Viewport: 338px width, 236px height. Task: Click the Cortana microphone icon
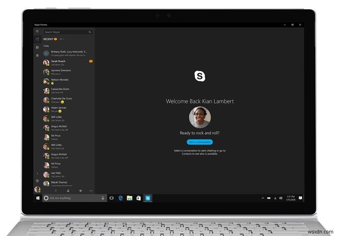tap(103, 198)
